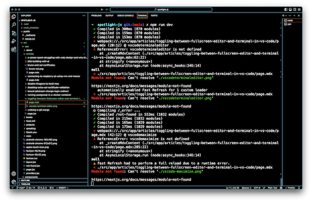Click the Explorer more actions ellipsis

coord(84,16)
